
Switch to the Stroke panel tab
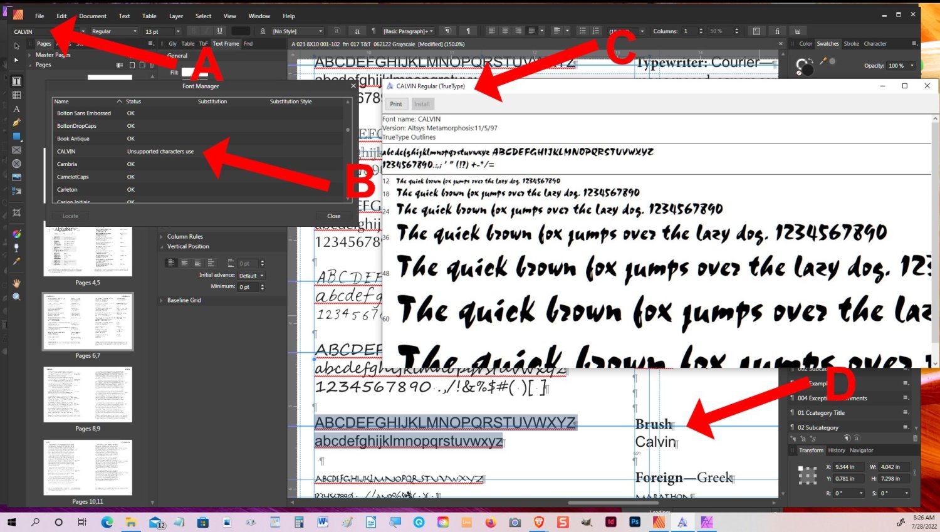851,43
